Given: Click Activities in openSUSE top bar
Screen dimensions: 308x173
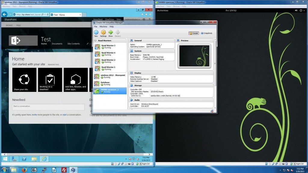Looking at the screenshot, I should (163, 11).
